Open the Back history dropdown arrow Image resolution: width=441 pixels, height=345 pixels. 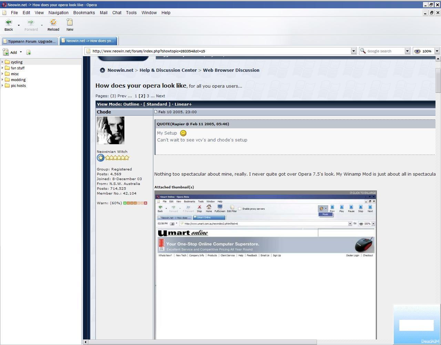tap(19, 25)
